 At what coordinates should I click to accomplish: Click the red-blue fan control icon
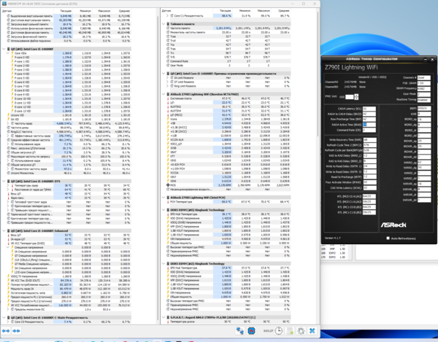click(x=251, y=331)
